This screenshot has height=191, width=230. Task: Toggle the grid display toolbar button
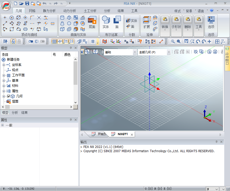[x=54, y=41]
